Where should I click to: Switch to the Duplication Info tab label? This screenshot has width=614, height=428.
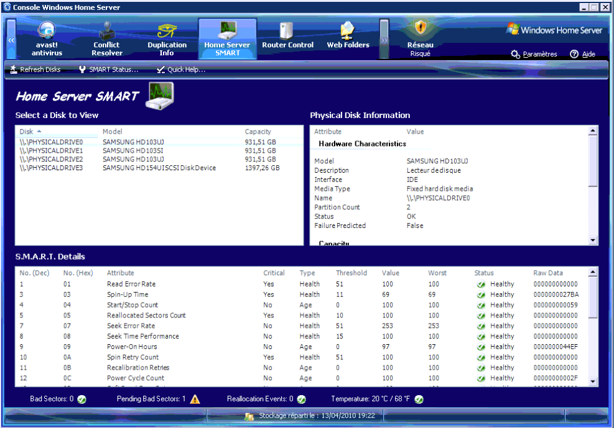167,49
